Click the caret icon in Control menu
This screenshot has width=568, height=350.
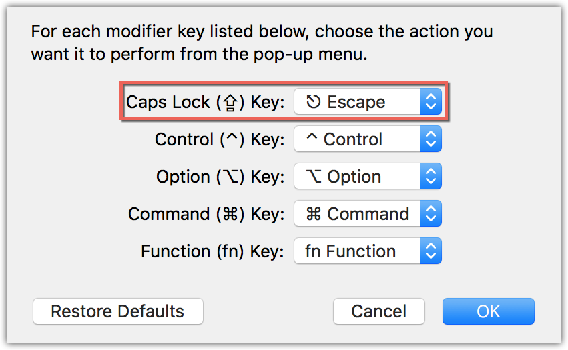pos(312,137)
